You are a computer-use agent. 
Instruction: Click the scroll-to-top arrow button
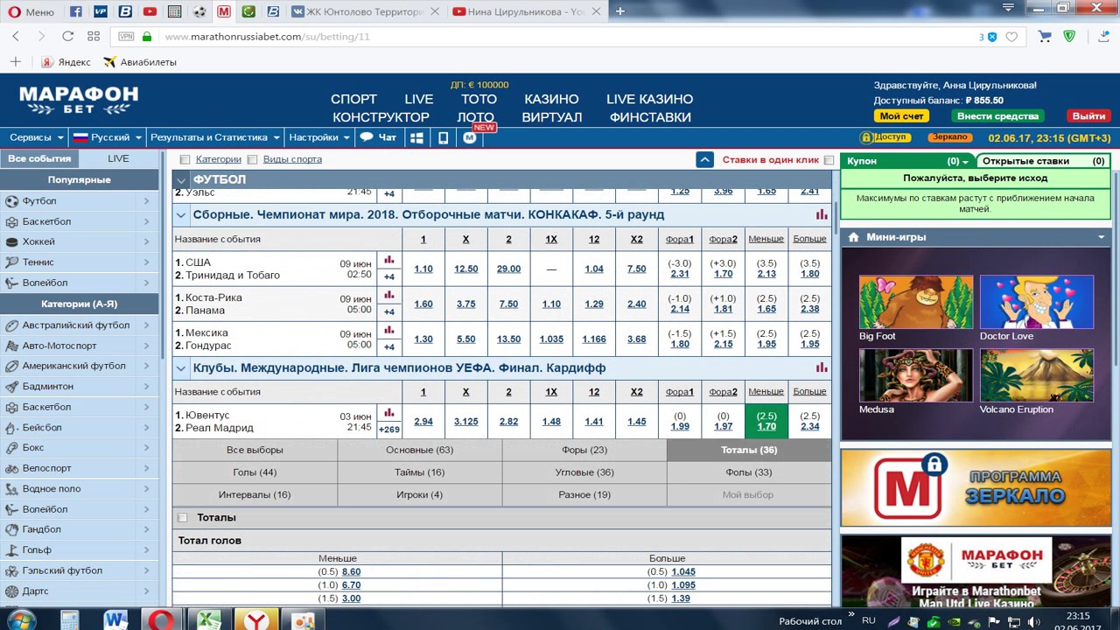pyautogui.click(x=705, y=160)
